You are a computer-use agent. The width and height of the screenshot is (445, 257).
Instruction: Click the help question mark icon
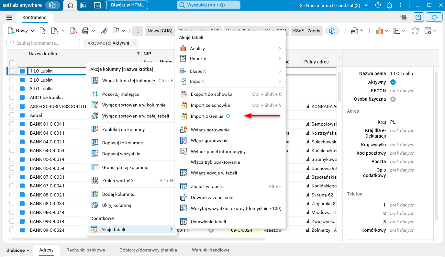378,5
